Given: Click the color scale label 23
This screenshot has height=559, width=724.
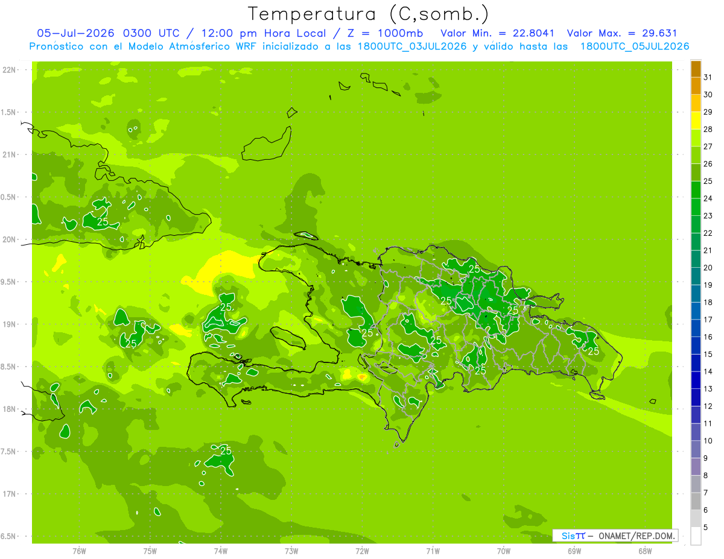Looking at the screenshot, I should click(708, 215).
